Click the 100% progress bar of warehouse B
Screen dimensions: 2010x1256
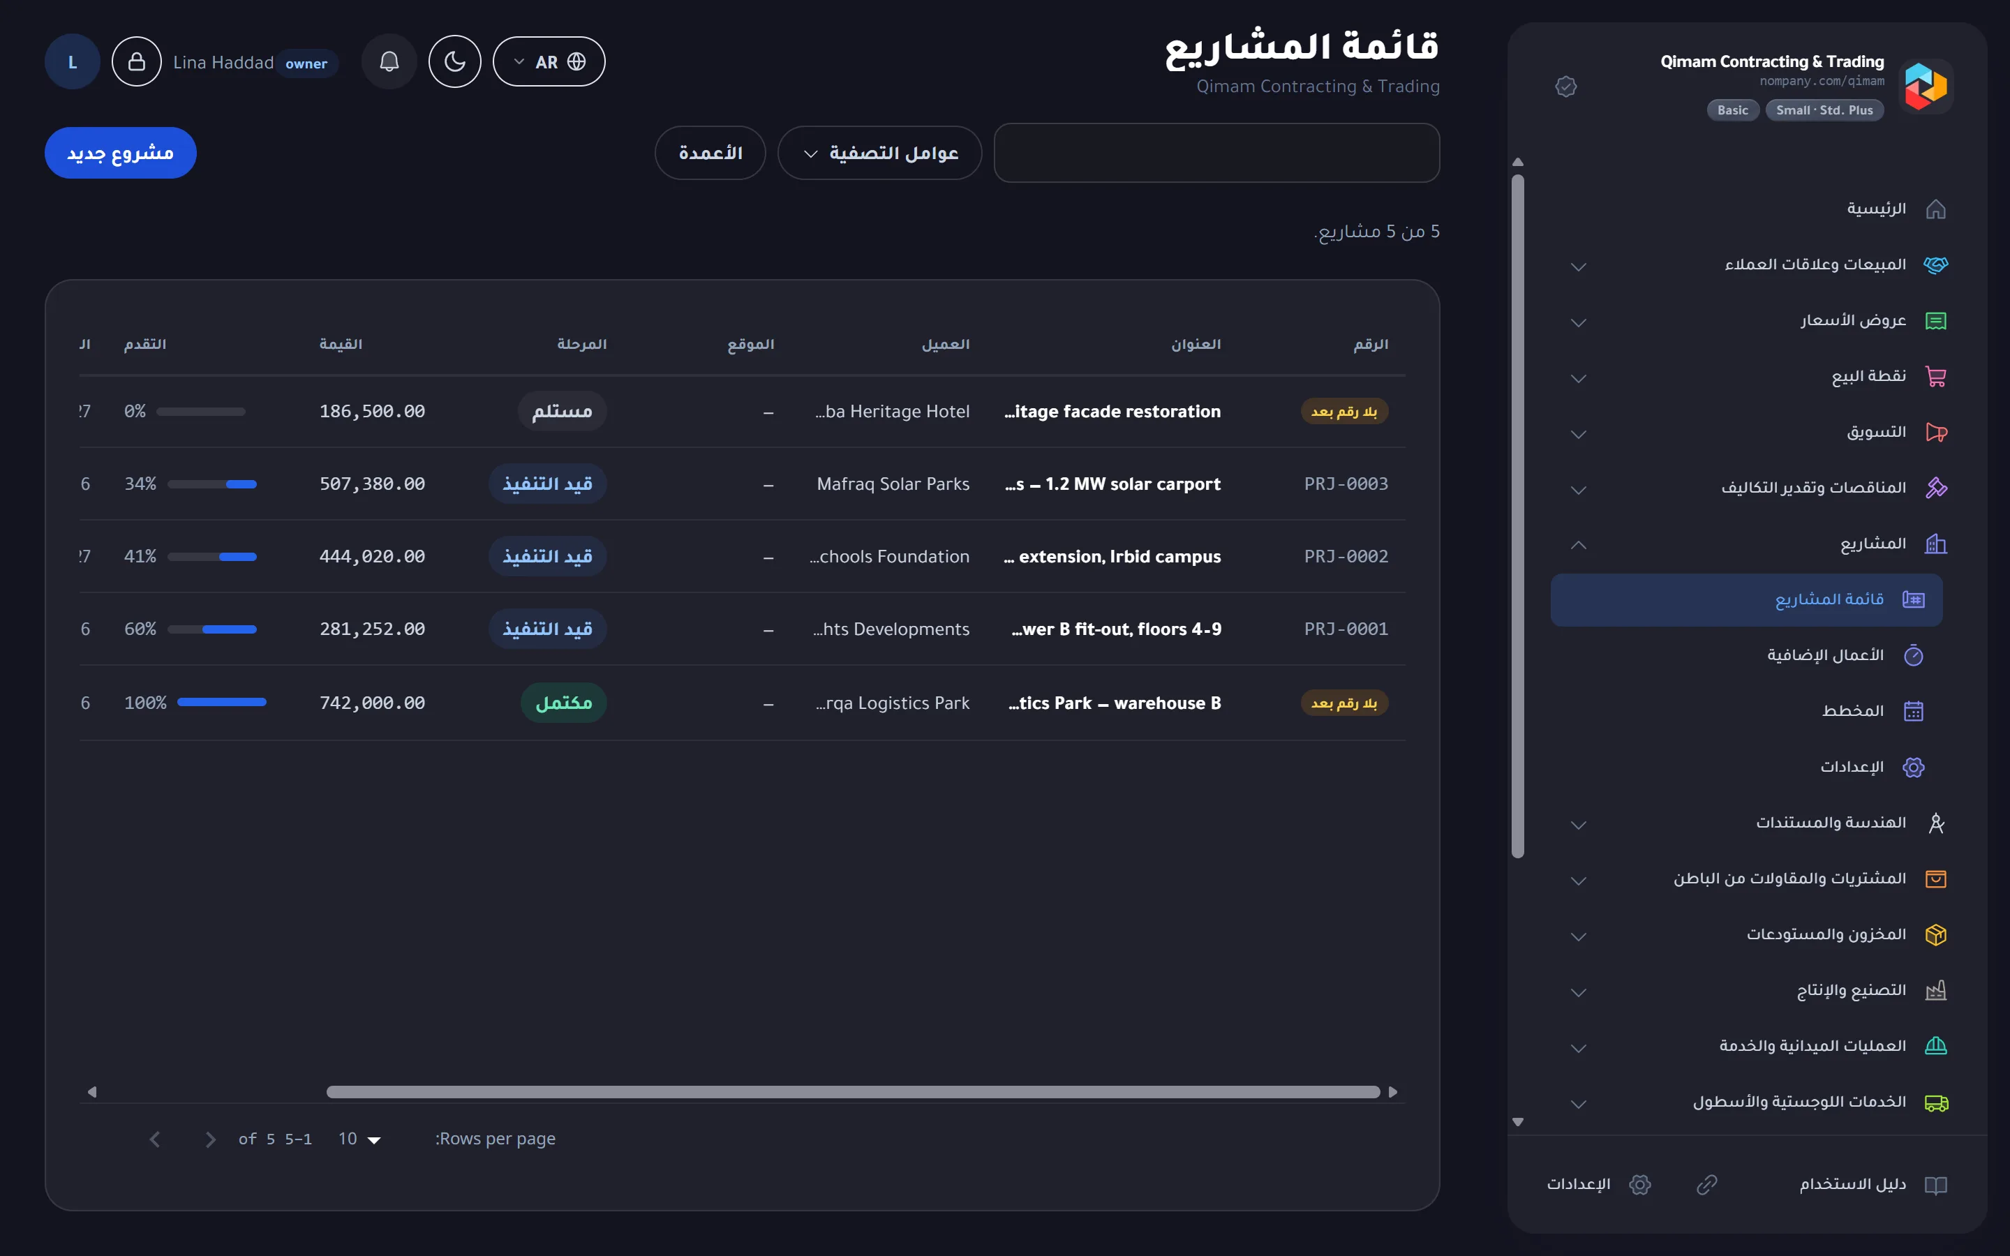(222, 703)
